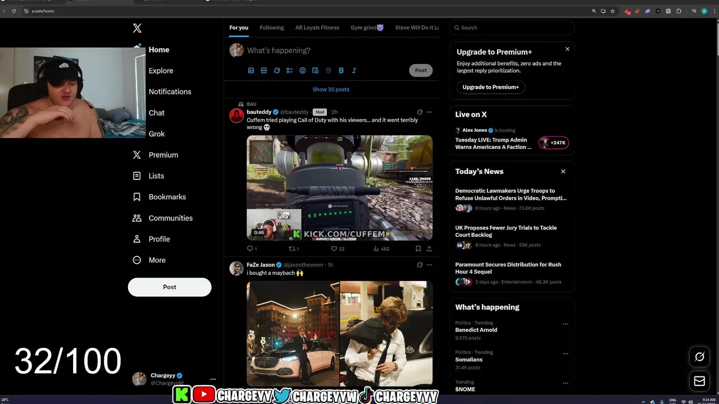The height and width of the screenshot is (404, 719).
Task: Switch to Gym grind tab
Action: pyautogui.click(x=367, y=27)
